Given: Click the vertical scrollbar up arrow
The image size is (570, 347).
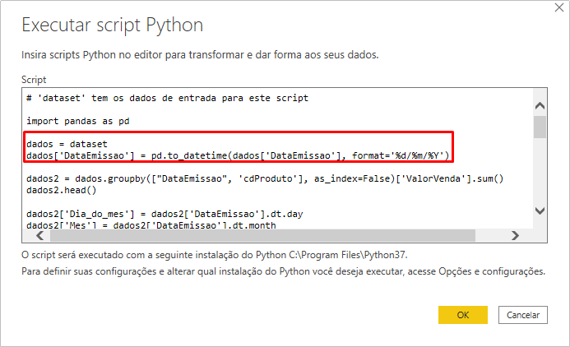Looking at the screenshot, I should point(540,107).
